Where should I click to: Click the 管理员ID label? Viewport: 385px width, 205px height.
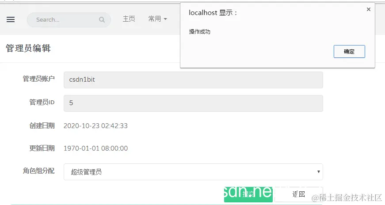click(42, 102)
